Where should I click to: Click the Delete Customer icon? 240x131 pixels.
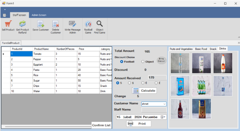tap(55, 24)
